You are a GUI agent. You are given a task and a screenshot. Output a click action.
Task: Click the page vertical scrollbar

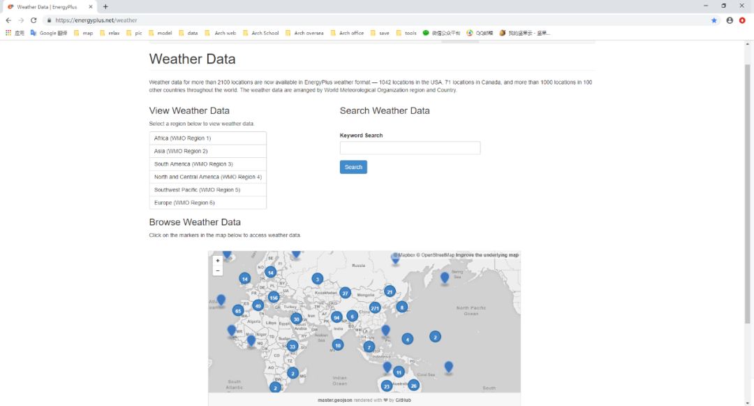[x=747, y=192]
